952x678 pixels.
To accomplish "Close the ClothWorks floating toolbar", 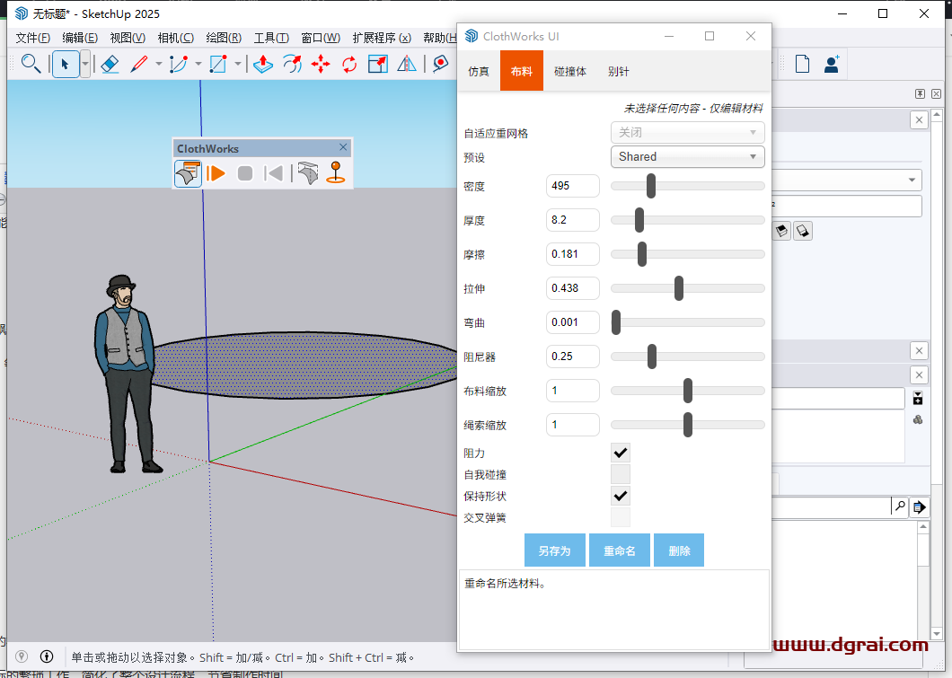I will pos(343,147).
